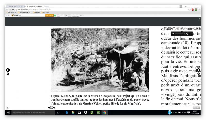
Task: Close the dark banner at top of viewer
Action: [x=199, y=19]
